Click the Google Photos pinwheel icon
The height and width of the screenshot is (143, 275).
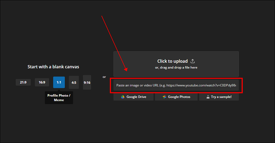[164, 97]
